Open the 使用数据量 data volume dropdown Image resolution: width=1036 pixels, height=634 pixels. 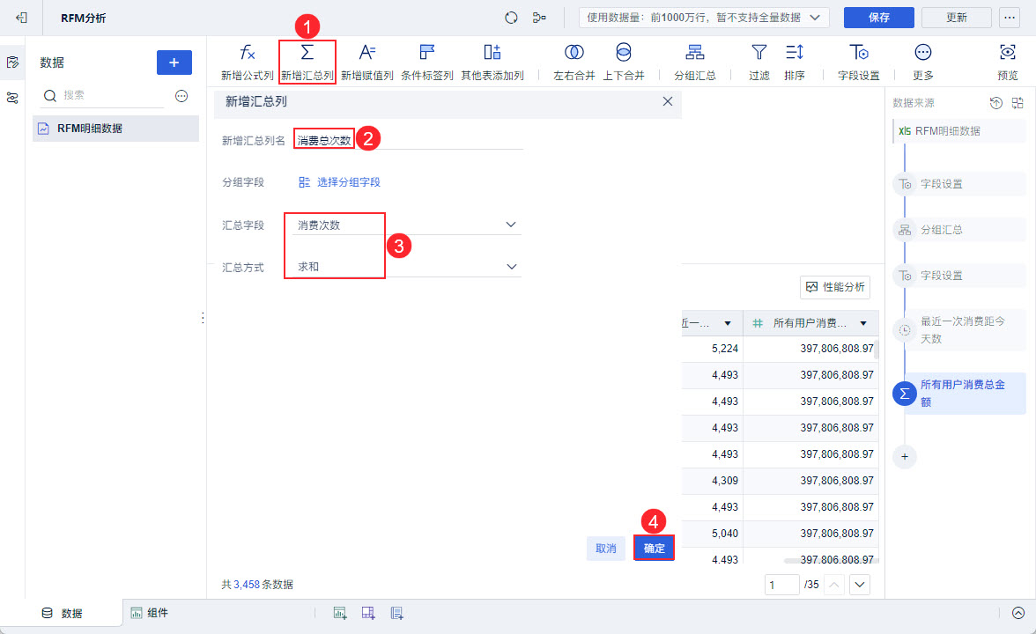tap(704, 18)
